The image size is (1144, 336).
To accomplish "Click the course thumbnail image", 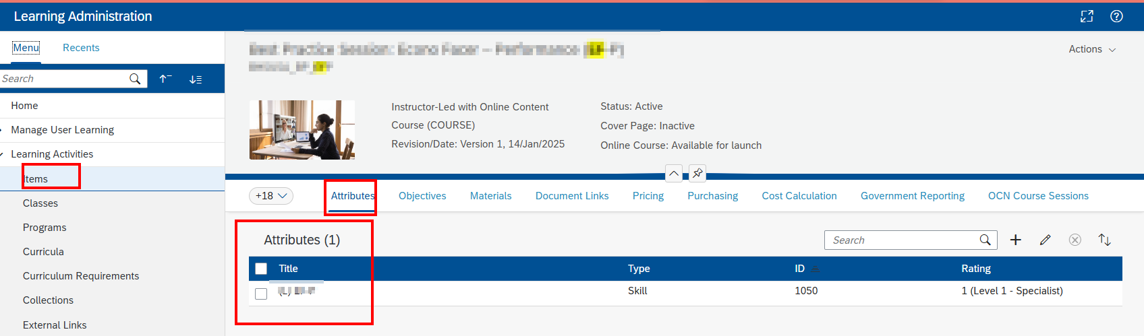I will point(302,130).
